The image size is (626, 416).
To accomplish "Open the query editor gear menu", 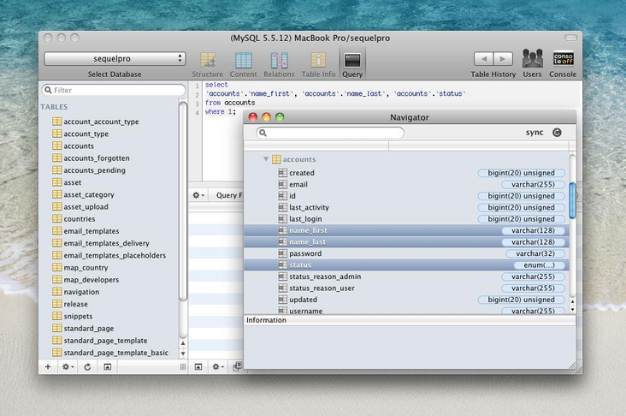I will click(198, 195).
